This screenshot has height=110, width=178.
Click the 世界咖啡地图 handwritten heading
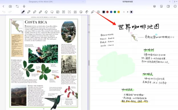click(138, 27)
